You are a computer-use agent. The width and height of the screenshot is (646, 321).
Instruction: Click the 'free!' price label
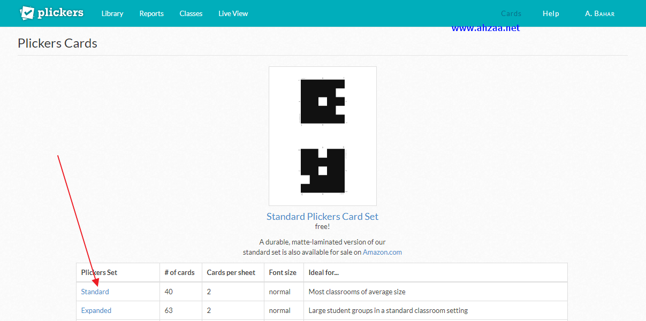coord(322,226)
